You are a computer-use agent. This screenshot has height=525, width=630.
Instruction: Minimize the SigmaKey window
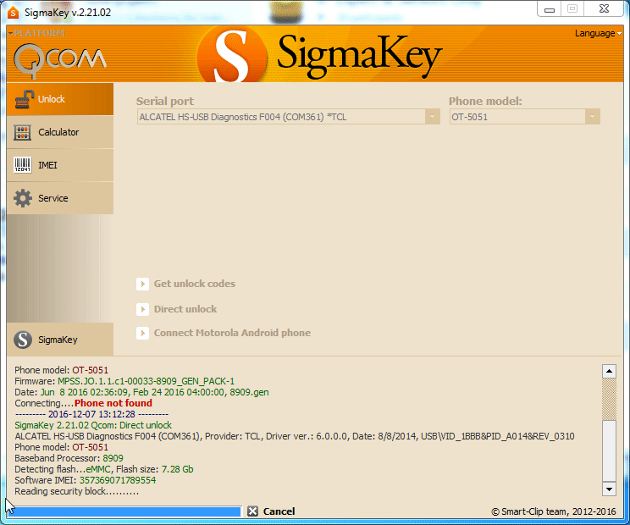click(550, 9)
